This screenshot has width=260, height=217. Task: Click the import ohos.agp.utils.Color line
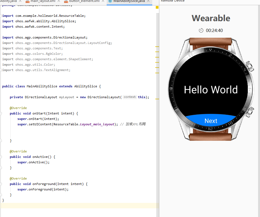coord(29,65)
